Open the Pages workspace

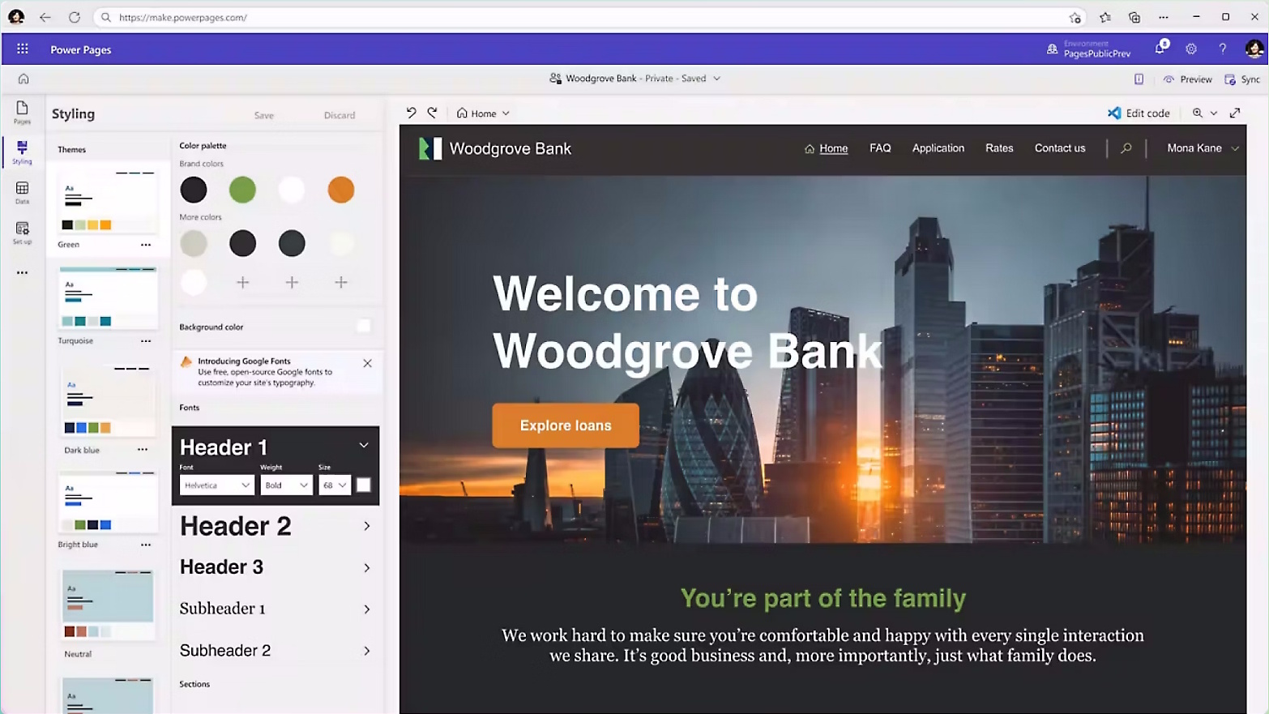click(22, 113)
